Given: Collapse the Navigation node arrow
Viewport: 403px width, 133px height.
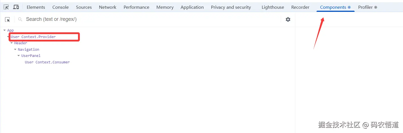Looking at the screenshot, I should 15,49.
